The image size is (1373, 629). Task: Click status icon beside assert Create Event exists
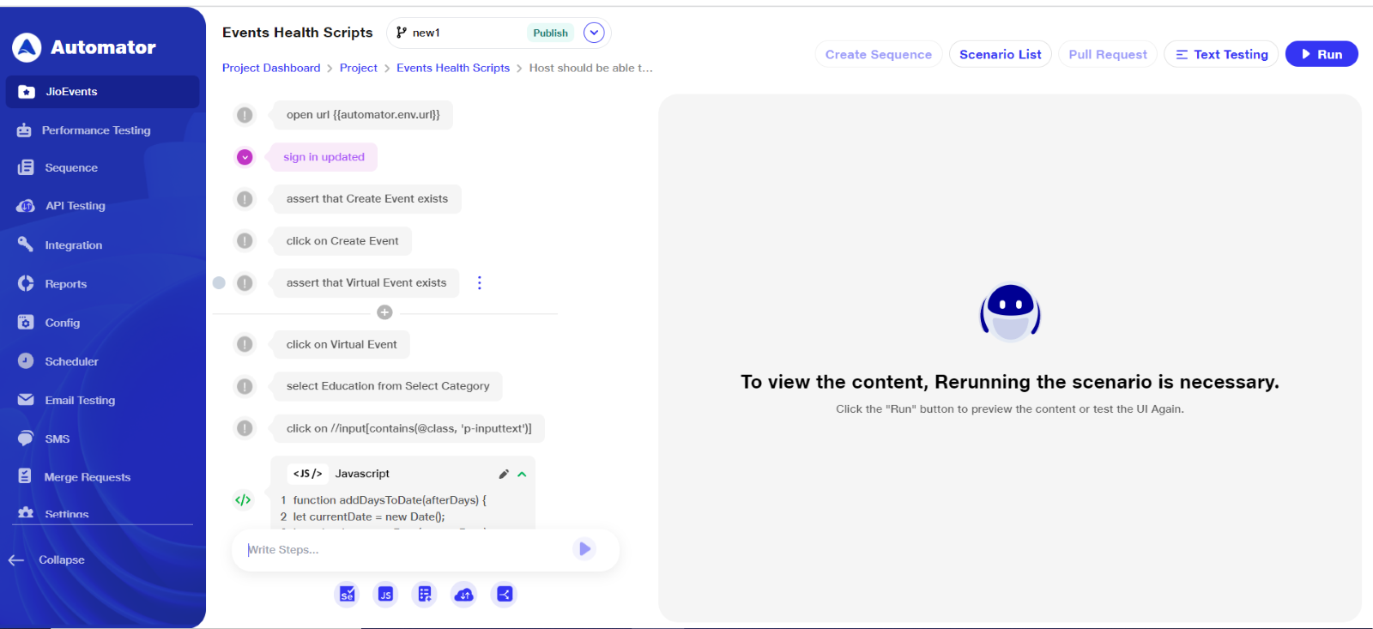(x=245, y=199)
